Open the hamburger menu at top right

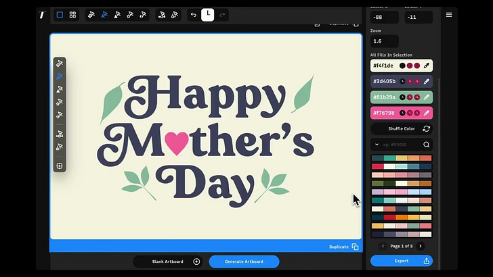(449, 15)
